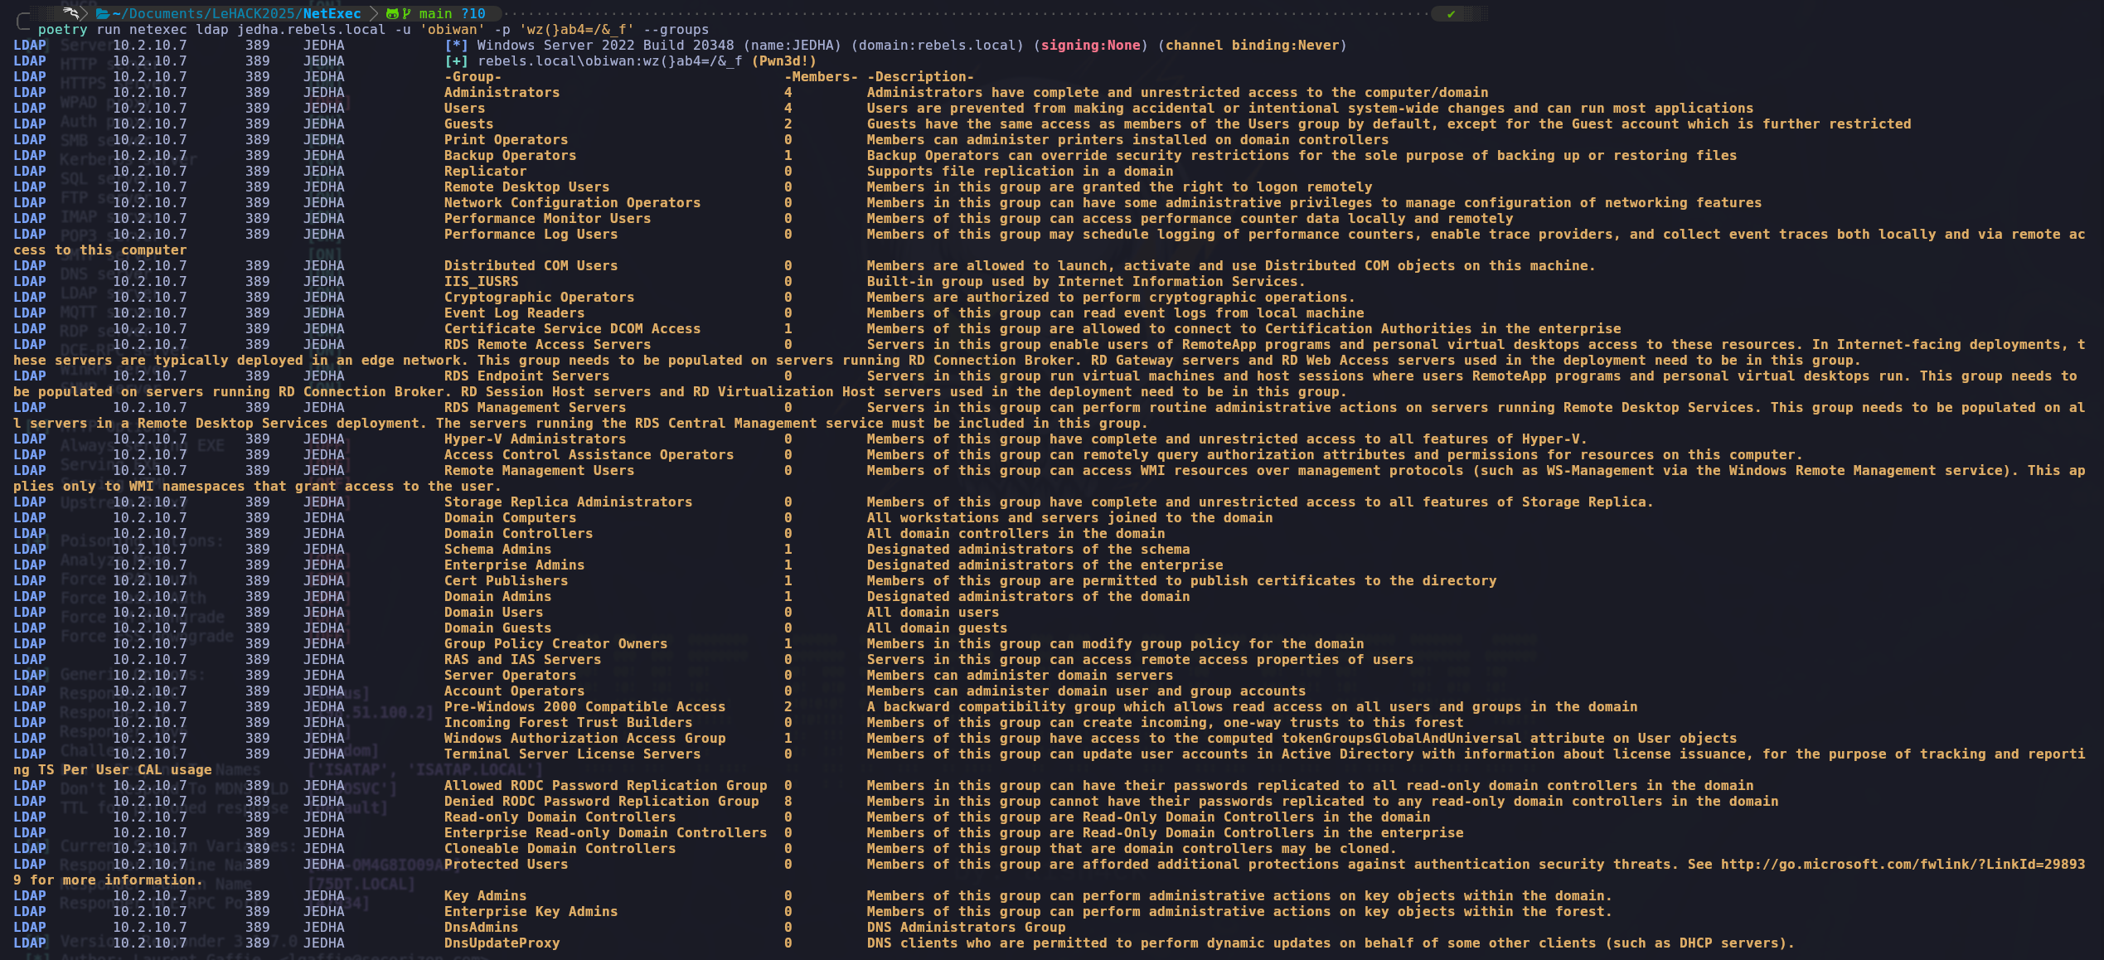The height and width of the screenshot is (960, 2104).
Task: Click the (Pwn3d!) label
Action: click(x=783, y=61)
